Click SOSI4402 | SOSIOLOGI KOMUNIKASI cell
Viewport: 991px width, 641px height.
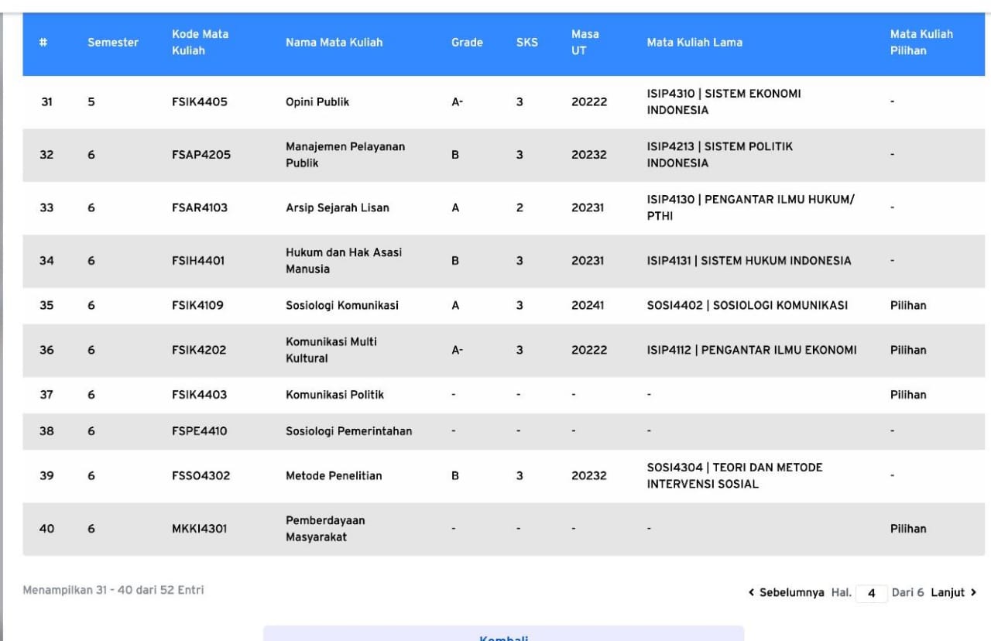[x=747, y=305]
